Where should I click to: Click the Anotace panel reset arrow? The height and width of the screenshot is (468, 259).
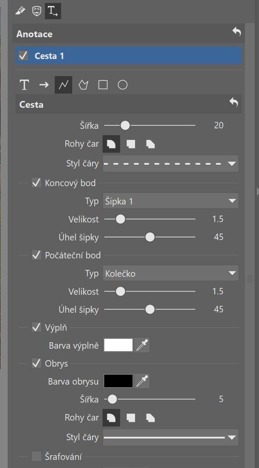tap(237, 32)
